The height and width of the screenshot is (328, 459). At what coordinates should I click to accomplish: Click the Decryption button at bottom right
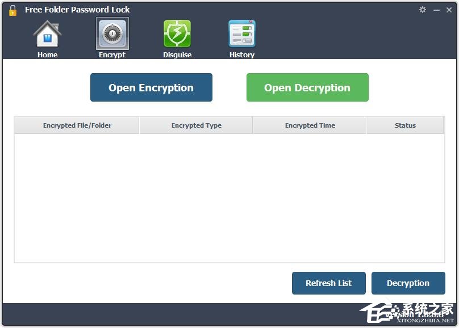point(408,283)
